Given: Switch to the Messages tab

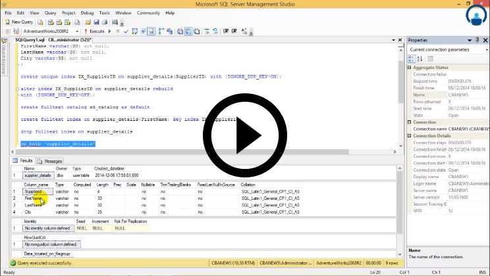Looking at the screenshot, I should click(50, 161).
